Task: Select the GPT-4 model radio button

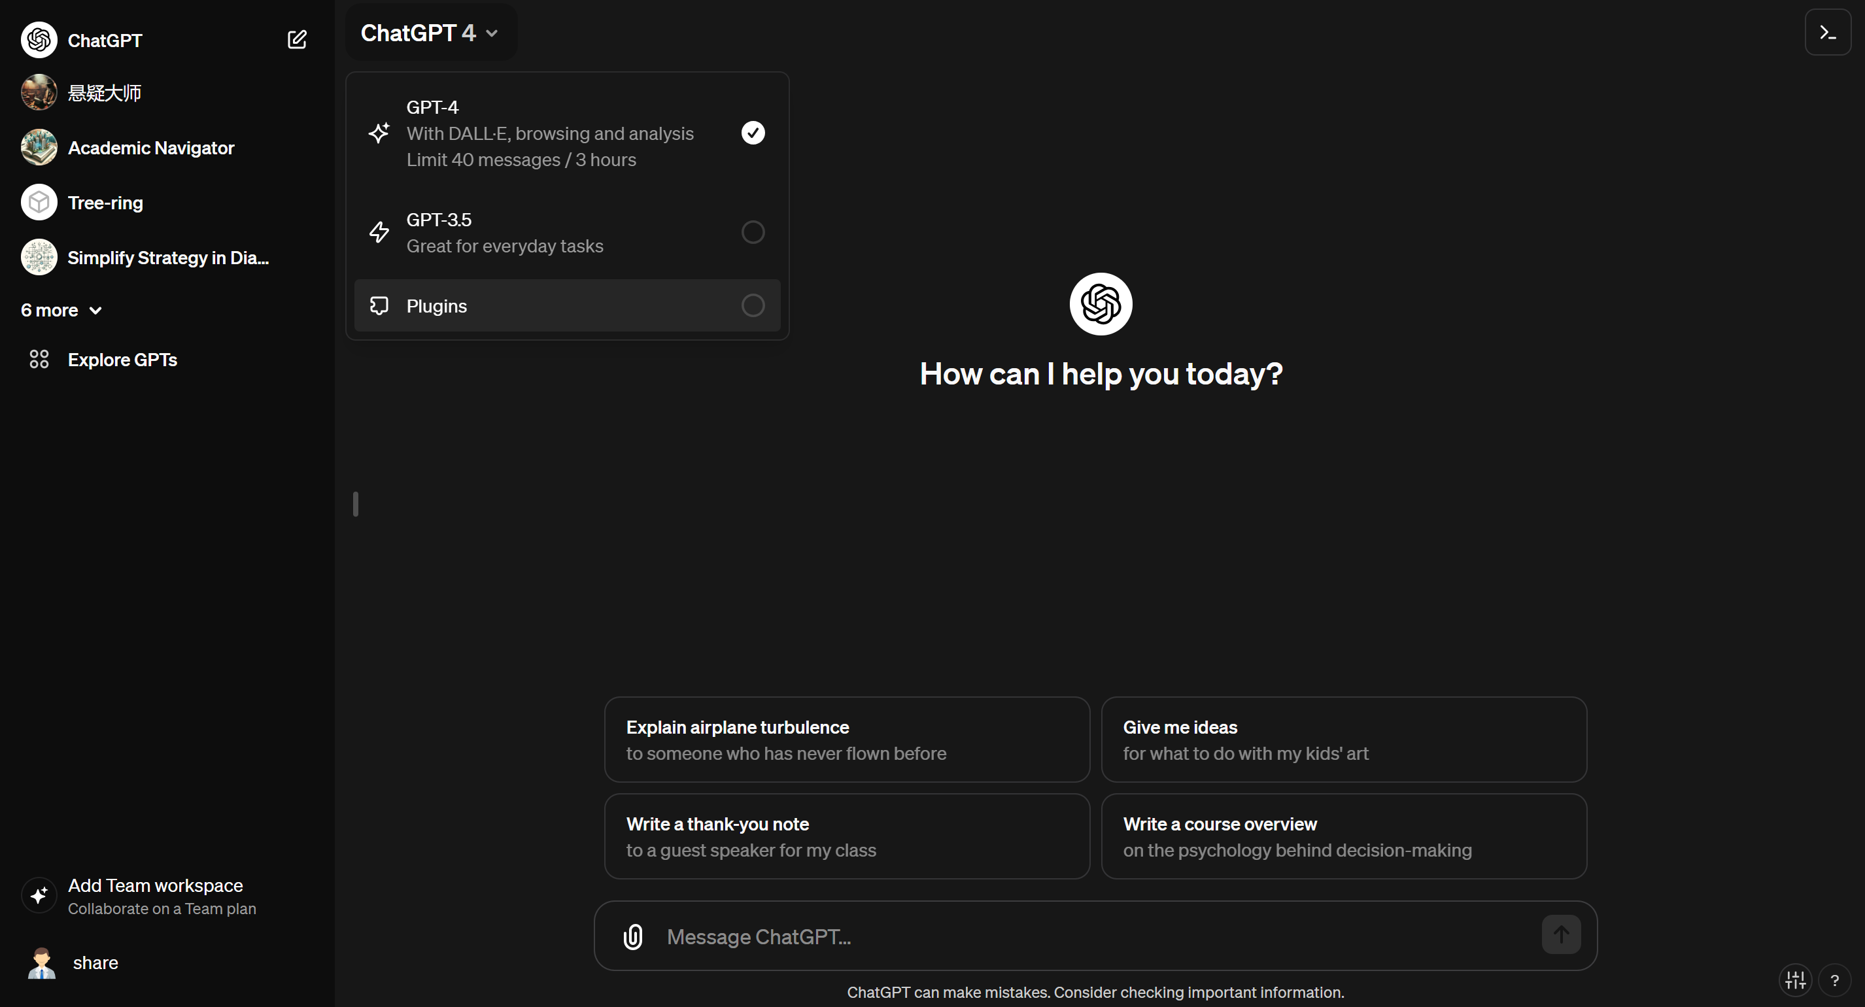Action: coord(753,133)
